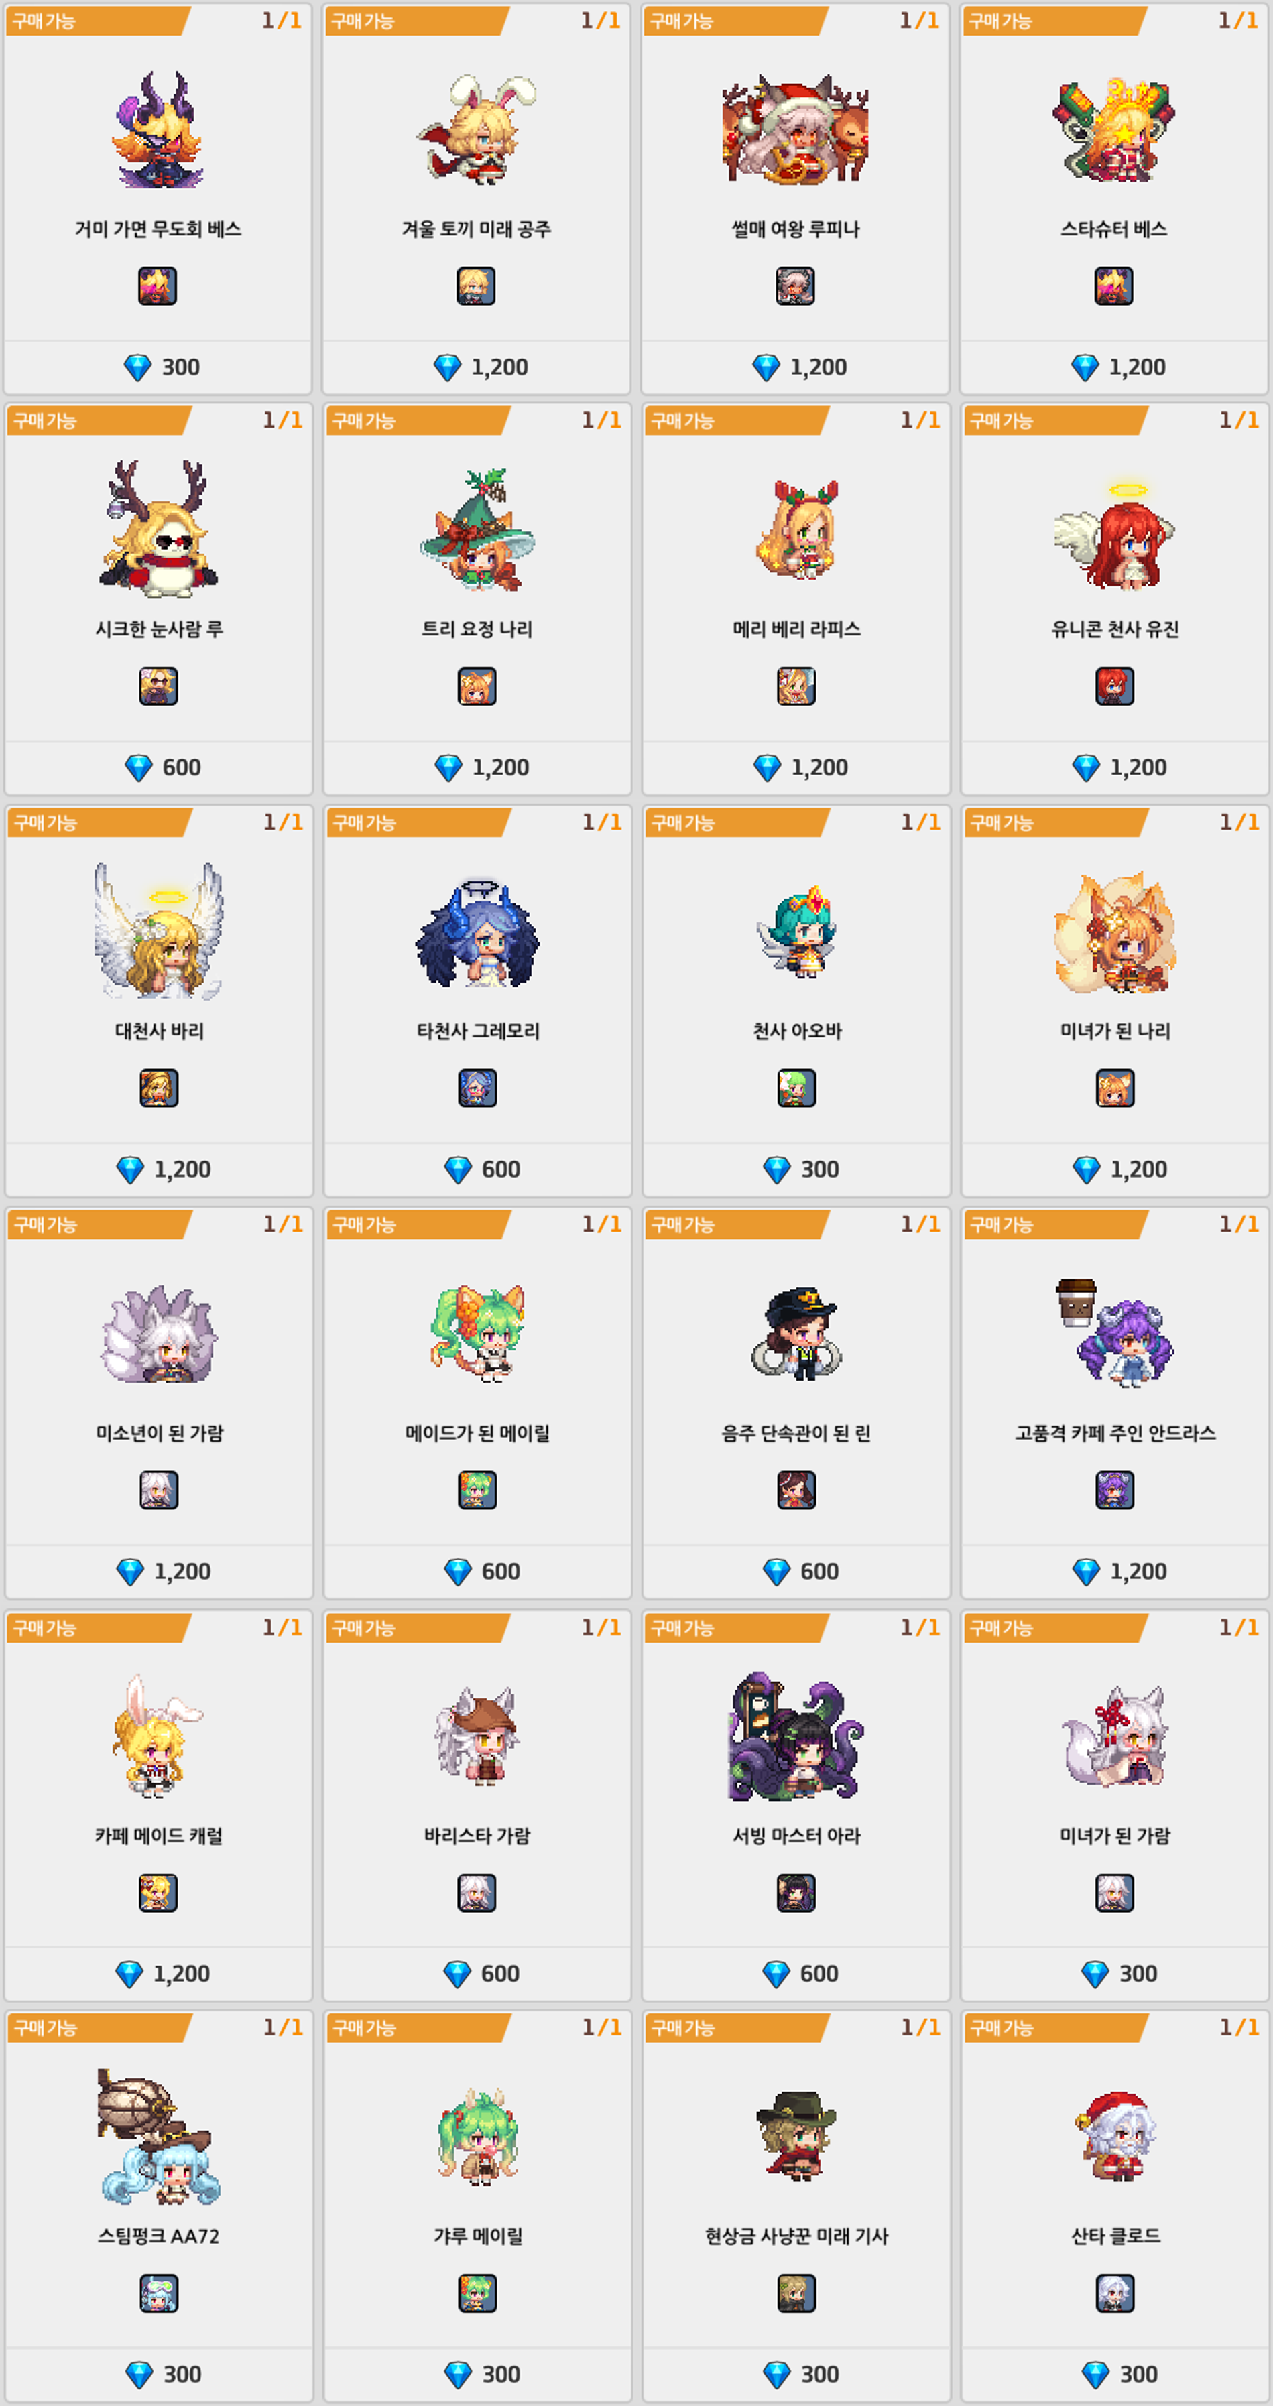Select the 스팀펑크 AA72 costume sprite
Image resolution: width=1273 pixels, height=2406 pixels.
point(159,2137)
